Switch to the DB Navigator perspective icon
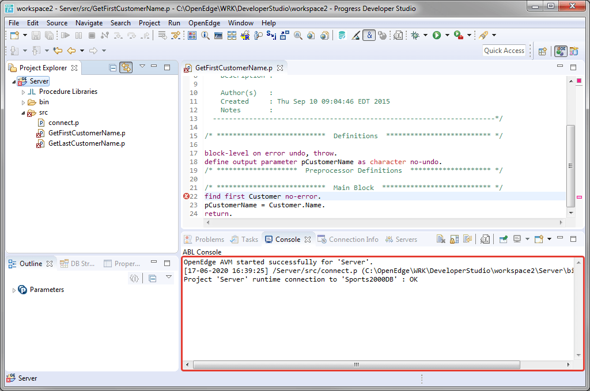The image size is (590, 391). [574, 51]
